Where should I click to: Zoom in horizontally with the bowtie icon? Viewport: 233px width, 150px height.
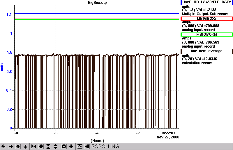34,147
